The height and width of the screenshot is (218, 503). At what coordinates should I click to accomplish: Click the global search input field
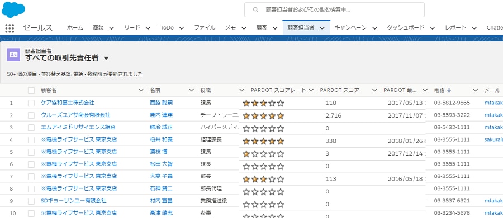click(334, 10)
